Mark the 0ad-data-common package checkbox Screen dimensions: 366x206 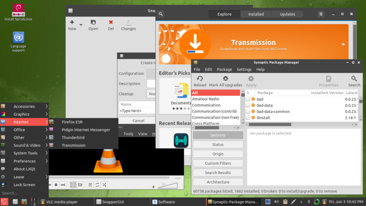[x=248, y=111]
